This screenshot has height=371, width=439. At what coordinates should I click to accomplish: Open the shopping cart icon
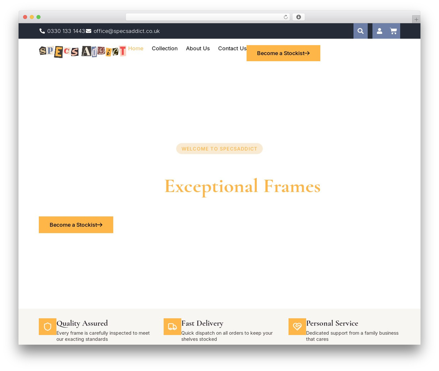[393, 31]
